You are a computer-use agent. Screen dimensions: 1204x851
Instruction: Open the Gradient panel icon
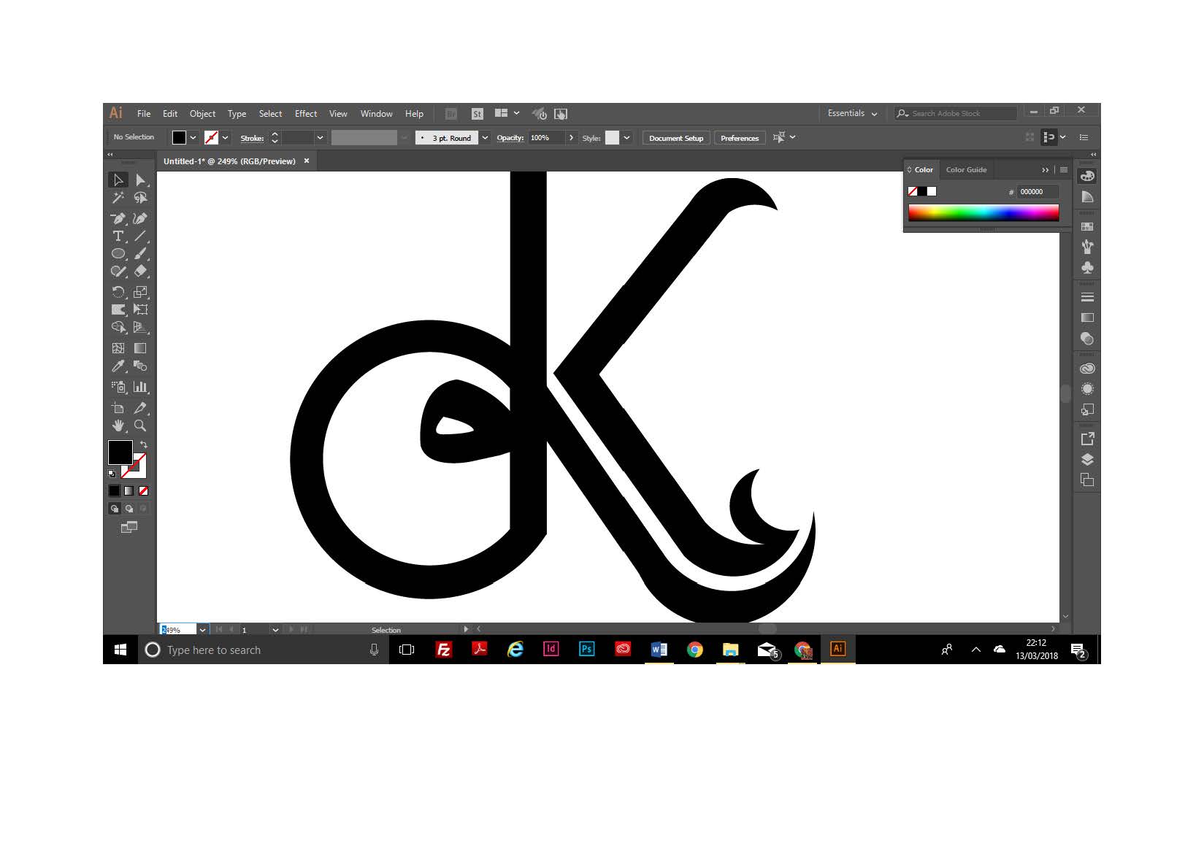[1088, 317]
